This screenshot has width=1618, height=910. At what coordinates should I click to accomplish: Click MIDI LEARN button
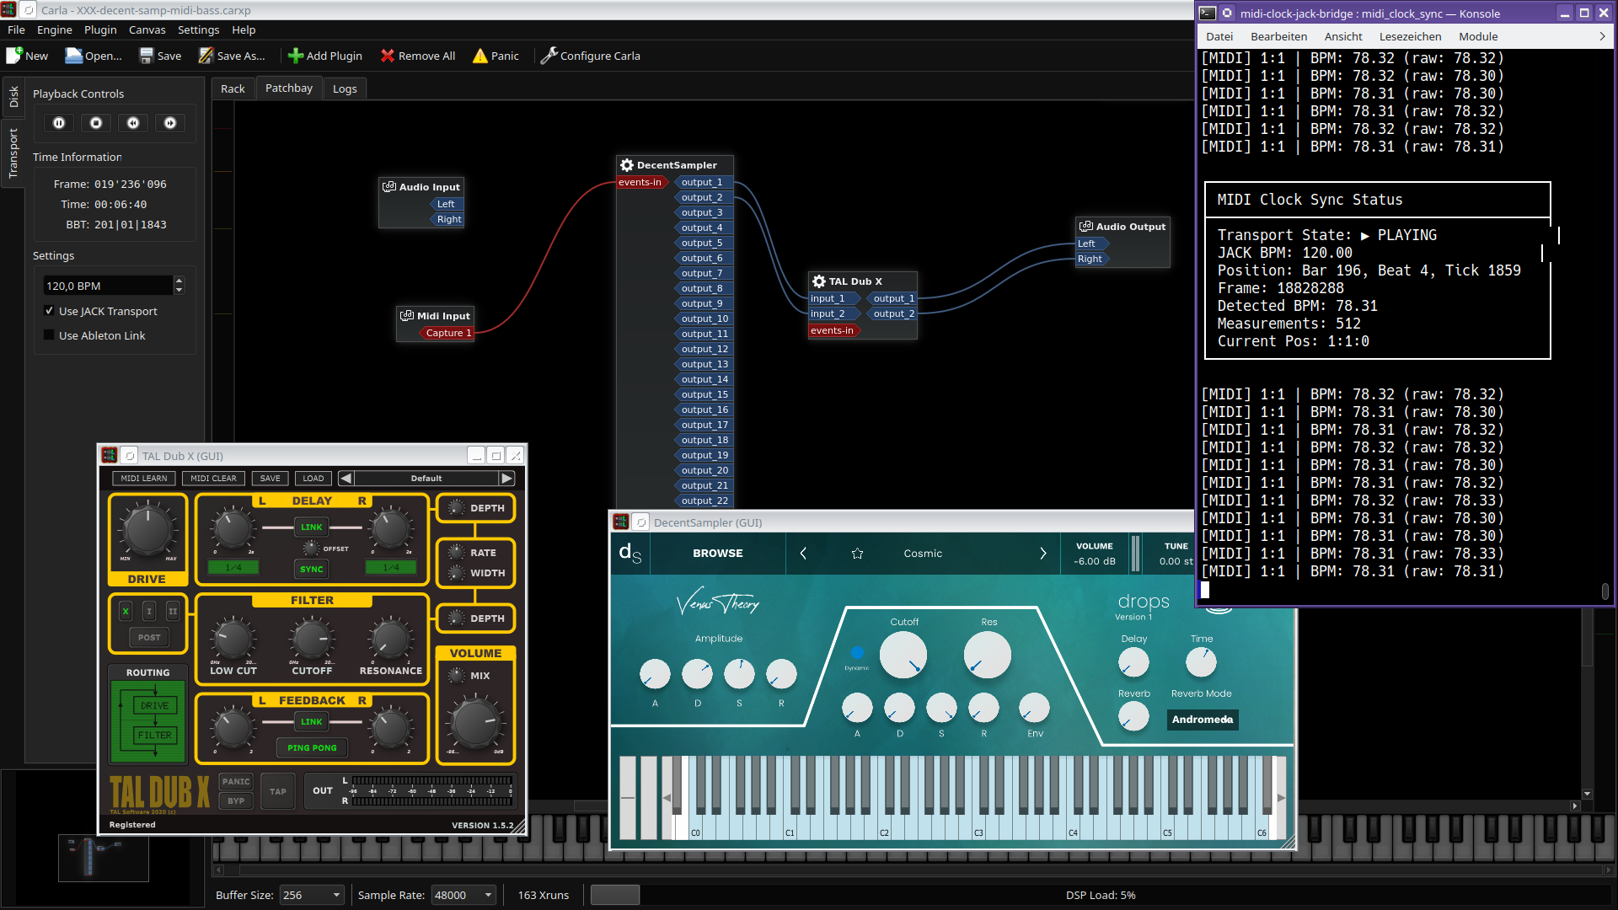[x=143, y=479]
